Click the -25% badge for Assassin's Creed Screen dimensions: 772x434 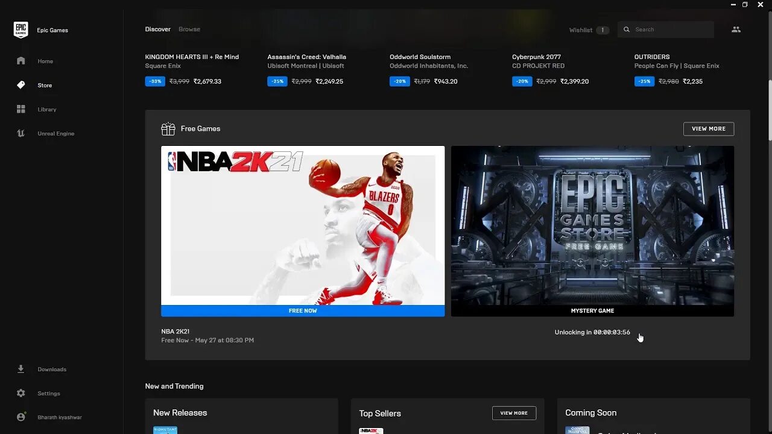(x=277, y=81)
